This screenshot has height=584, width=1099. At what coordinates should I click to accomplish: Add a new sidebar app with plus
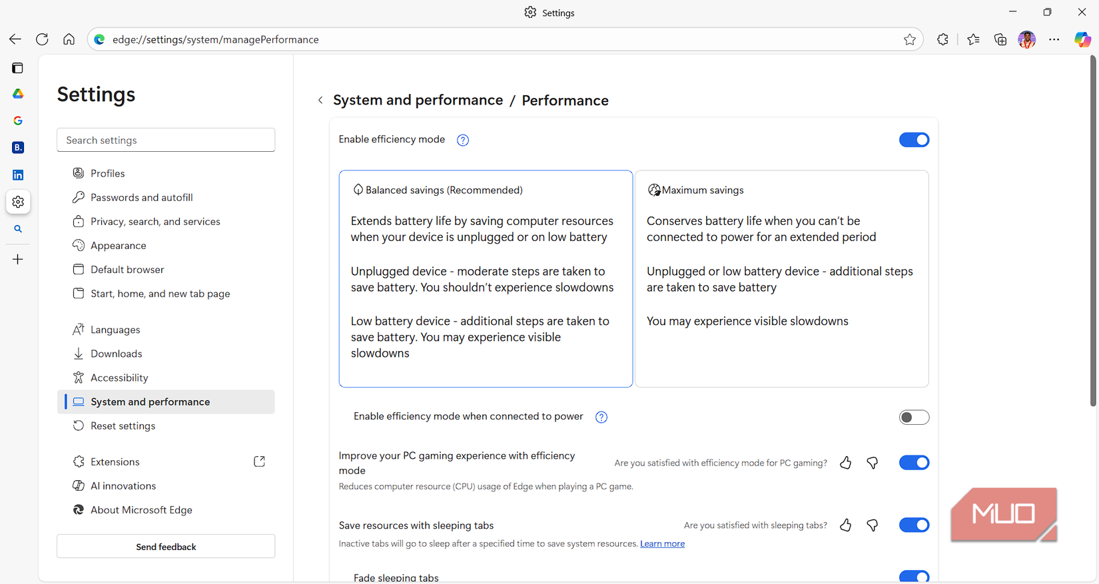[18, 259]
